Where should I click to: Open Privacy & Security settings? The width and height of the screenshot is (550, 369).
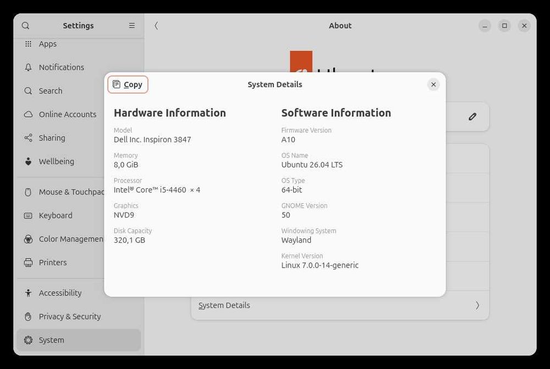click(x=79, y=317)
